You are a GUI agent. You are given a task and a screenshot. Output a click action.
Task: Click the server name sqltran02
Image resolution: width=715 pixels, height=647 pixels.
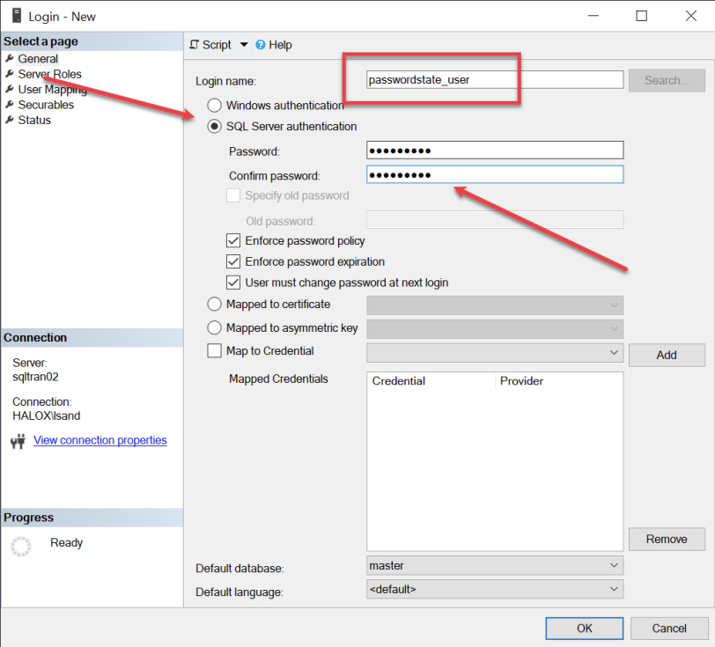[35, 377]
